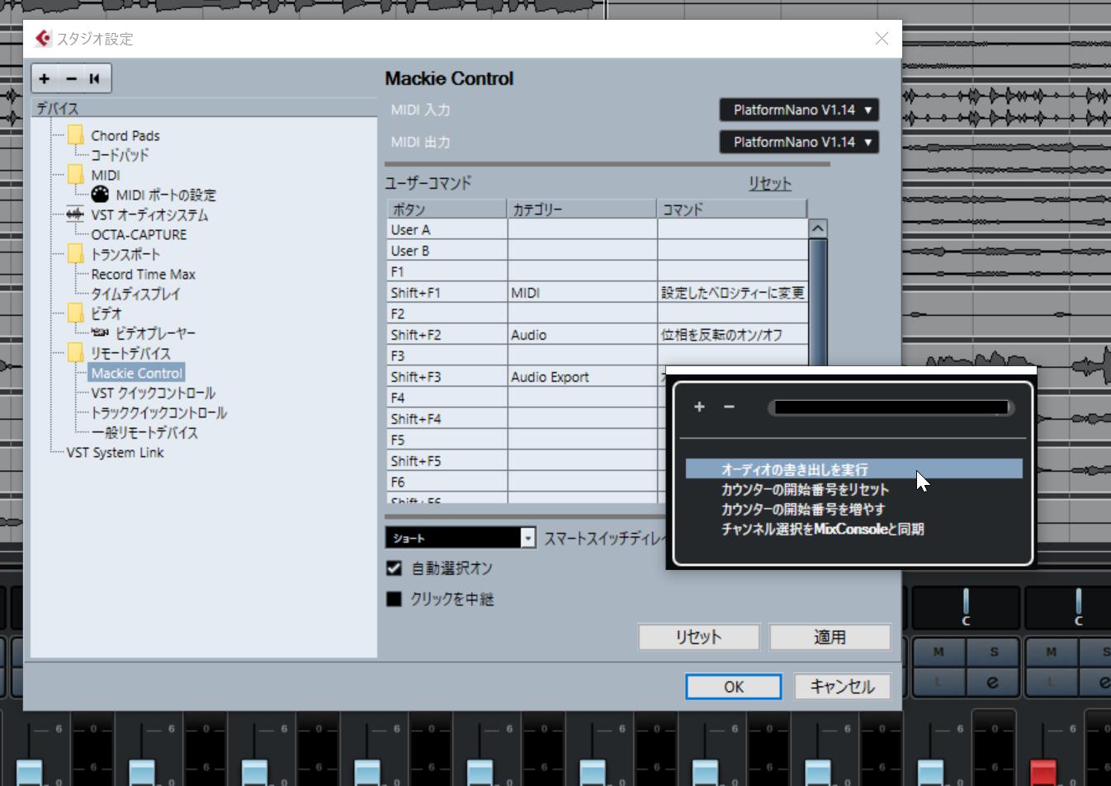Click the minus icon to remove a device
1111x786 pixels.
click(70, 78)
